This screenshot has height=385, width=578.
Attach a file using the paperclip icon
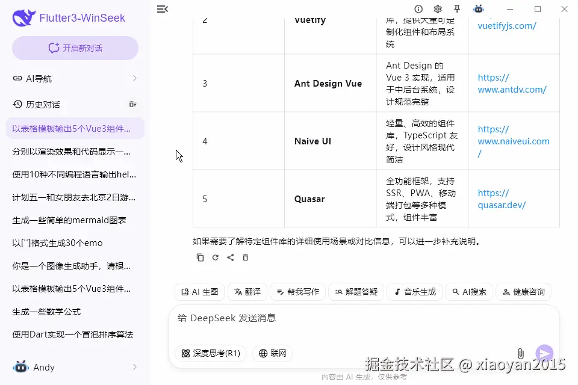[x=520, y=354]
